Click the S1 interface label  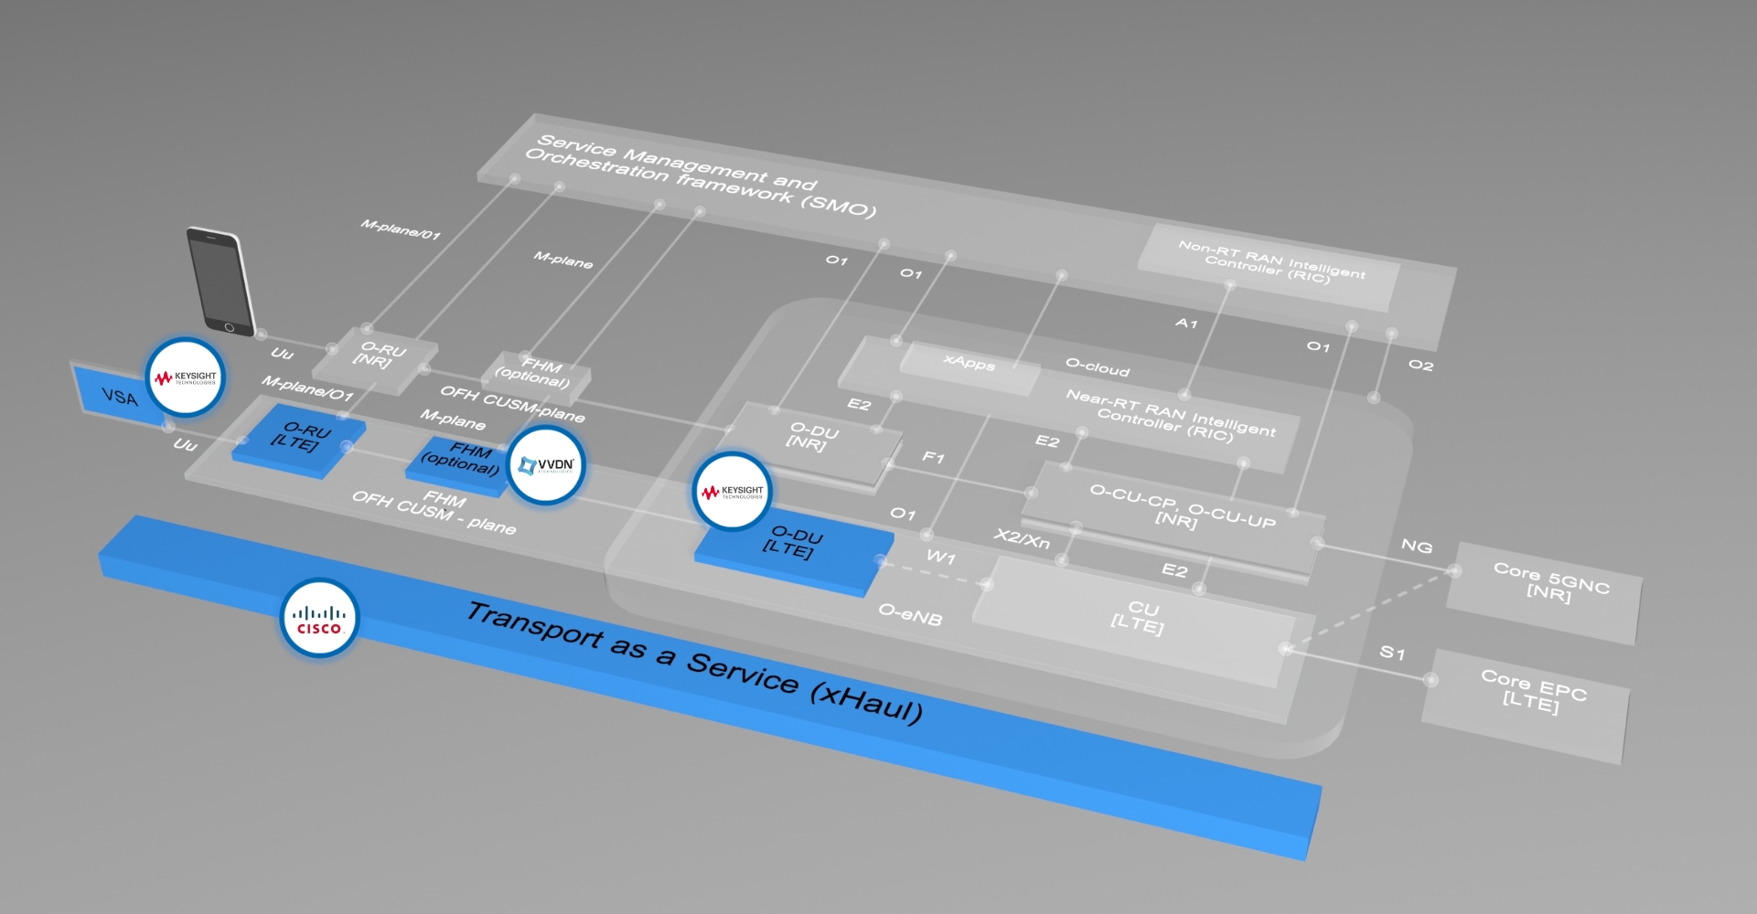[1392, 653]
